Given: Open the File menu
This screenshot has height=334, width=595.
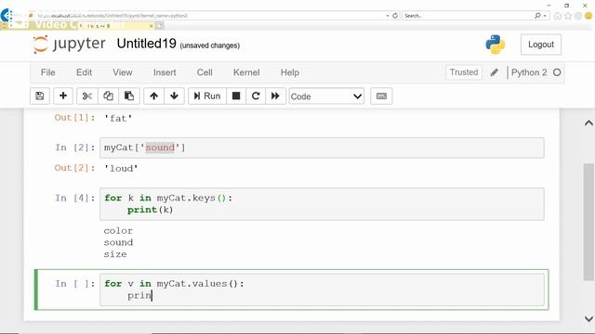Looking at the screenshot, I should (x=47, y=72).
